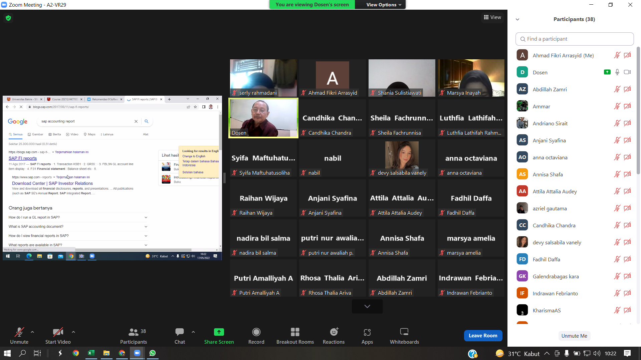This screenshot has height=360, width=641.
Task: Open Task View on the taskbar
Action: pyautogui.click(x=37, y=353)
